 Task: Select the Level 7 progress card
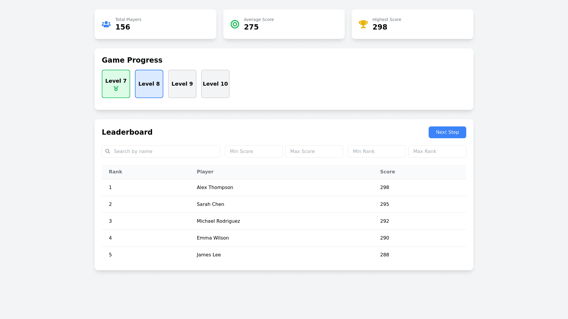click(116, 84)
